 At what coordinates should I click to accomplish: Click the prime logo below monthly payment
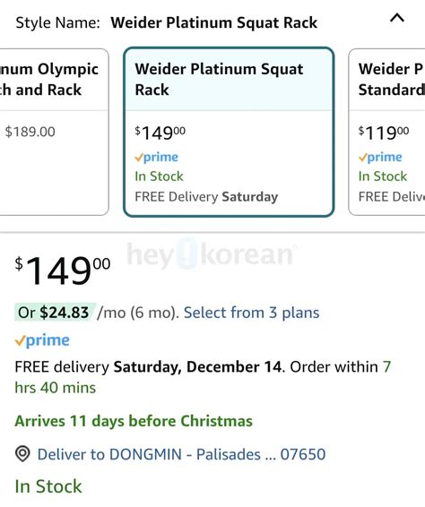[42, 340]
